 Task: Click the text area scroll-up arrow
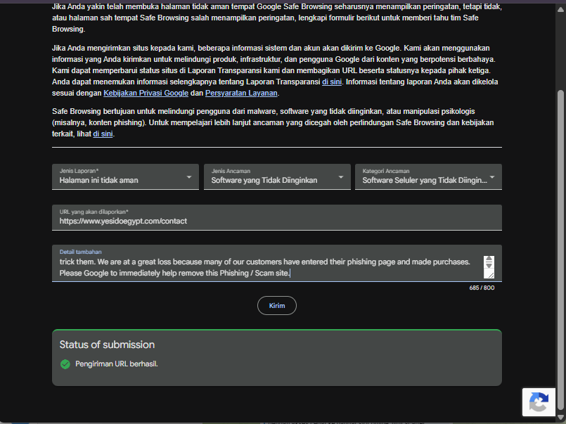click(x=489, y=259)
